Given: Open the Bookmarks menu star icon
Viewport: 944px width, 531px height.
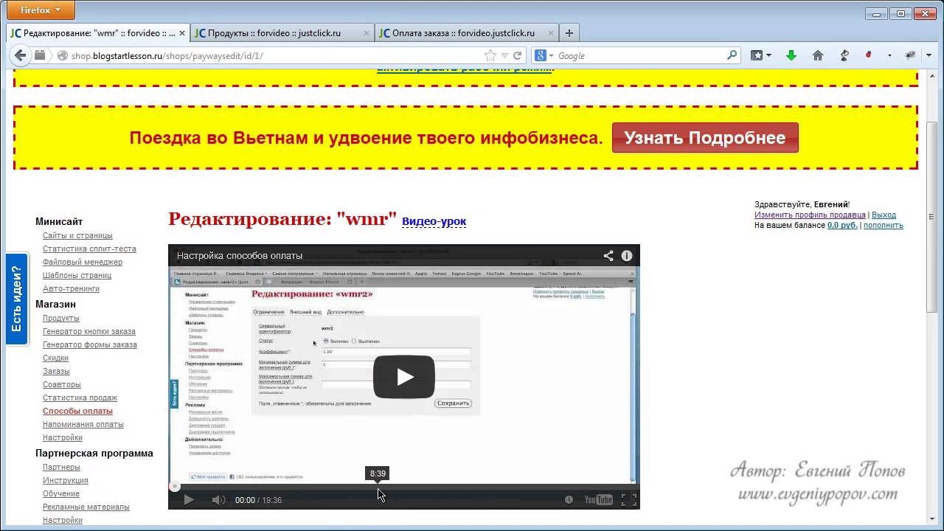Looking at the screenshot, I should click(x=757, y=55).
